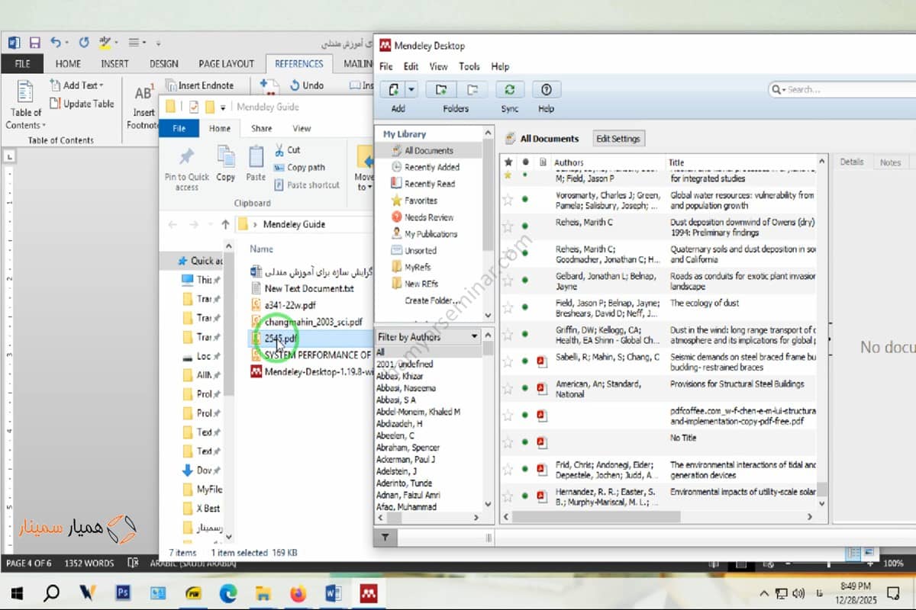Open Word's PAGE LAYOUT ribbon tab
916x610 pixels.
226,64
